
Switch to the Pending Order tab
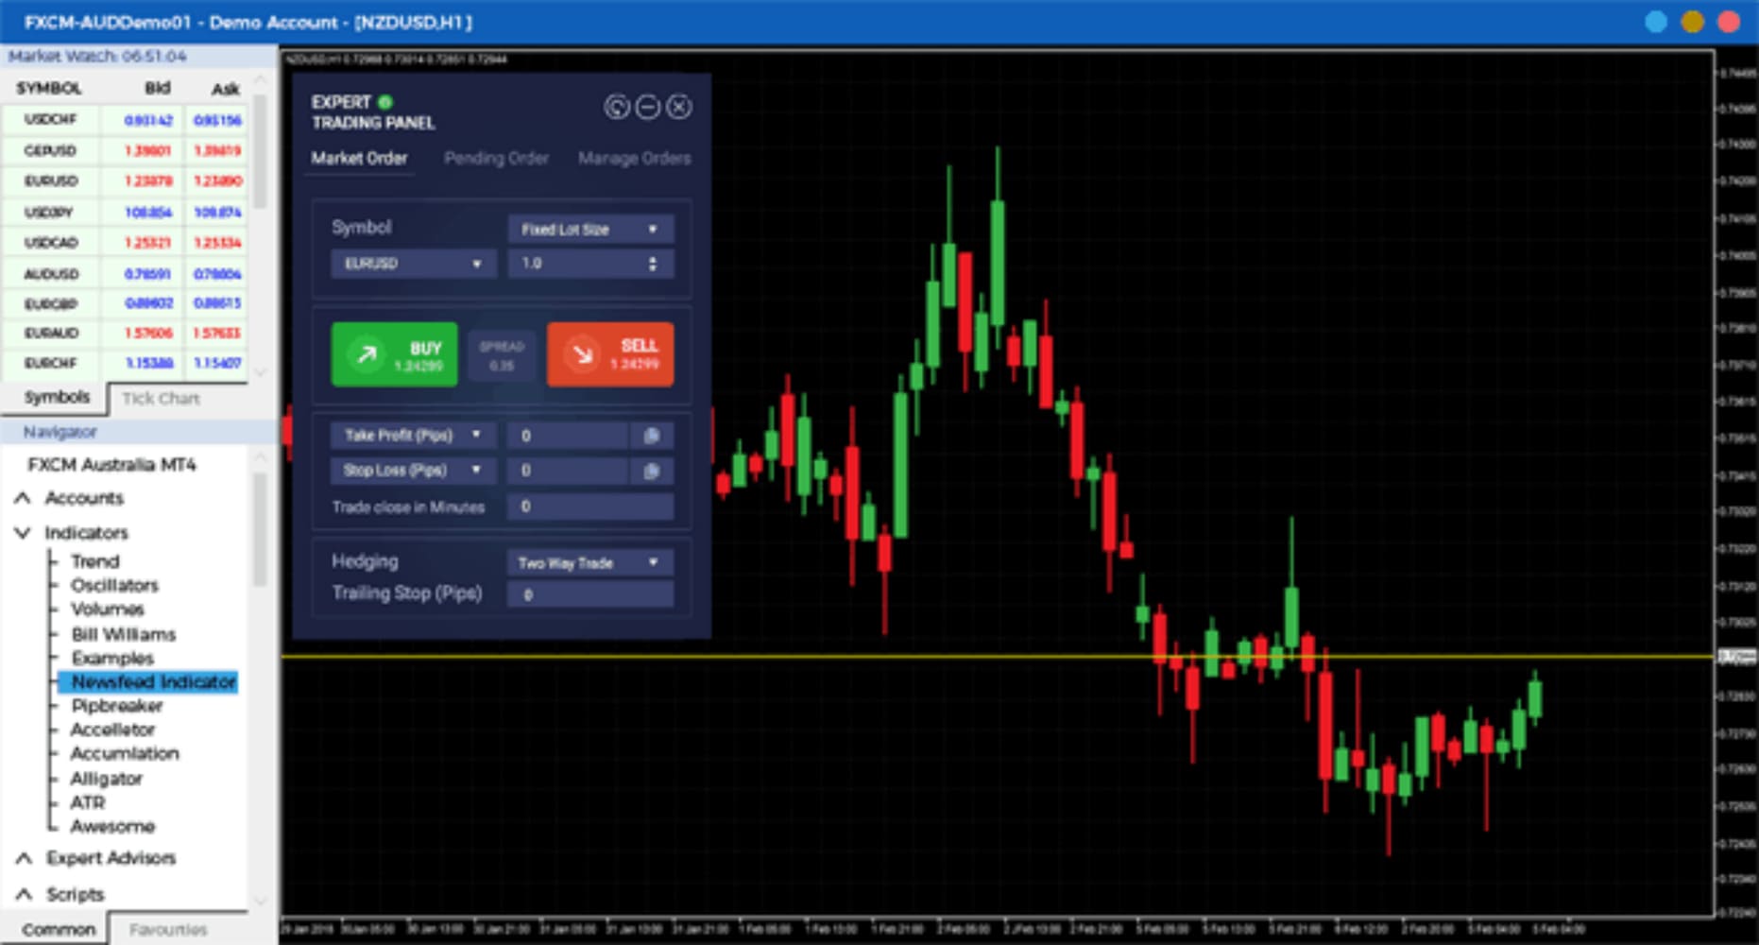[x=496, y=159]
